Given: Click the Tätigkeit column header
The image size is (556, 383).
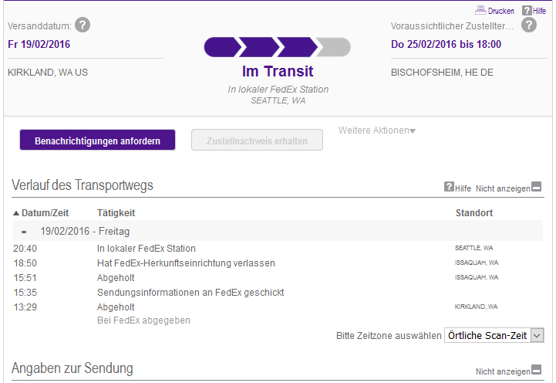Looking at the screenshot, I should click(116, 213).
